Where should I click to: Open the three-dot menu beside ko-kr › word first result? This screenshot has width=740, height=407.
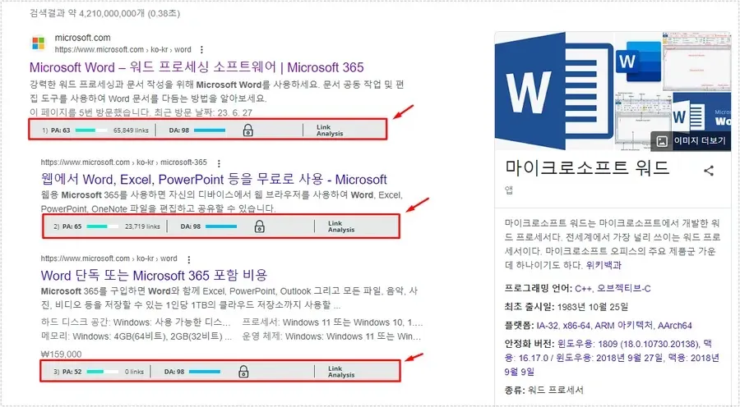point(201,49)
